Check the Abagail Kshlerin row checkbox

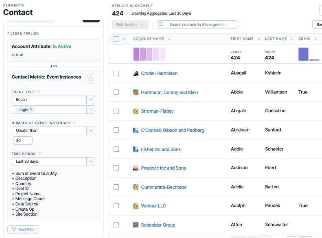click(116, 73)
